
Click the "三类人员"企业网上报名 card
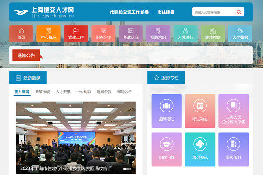tap(234, 111)
